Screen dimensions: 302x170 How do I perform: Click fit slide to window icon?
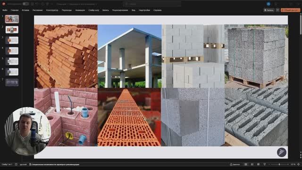coord(299,164)
